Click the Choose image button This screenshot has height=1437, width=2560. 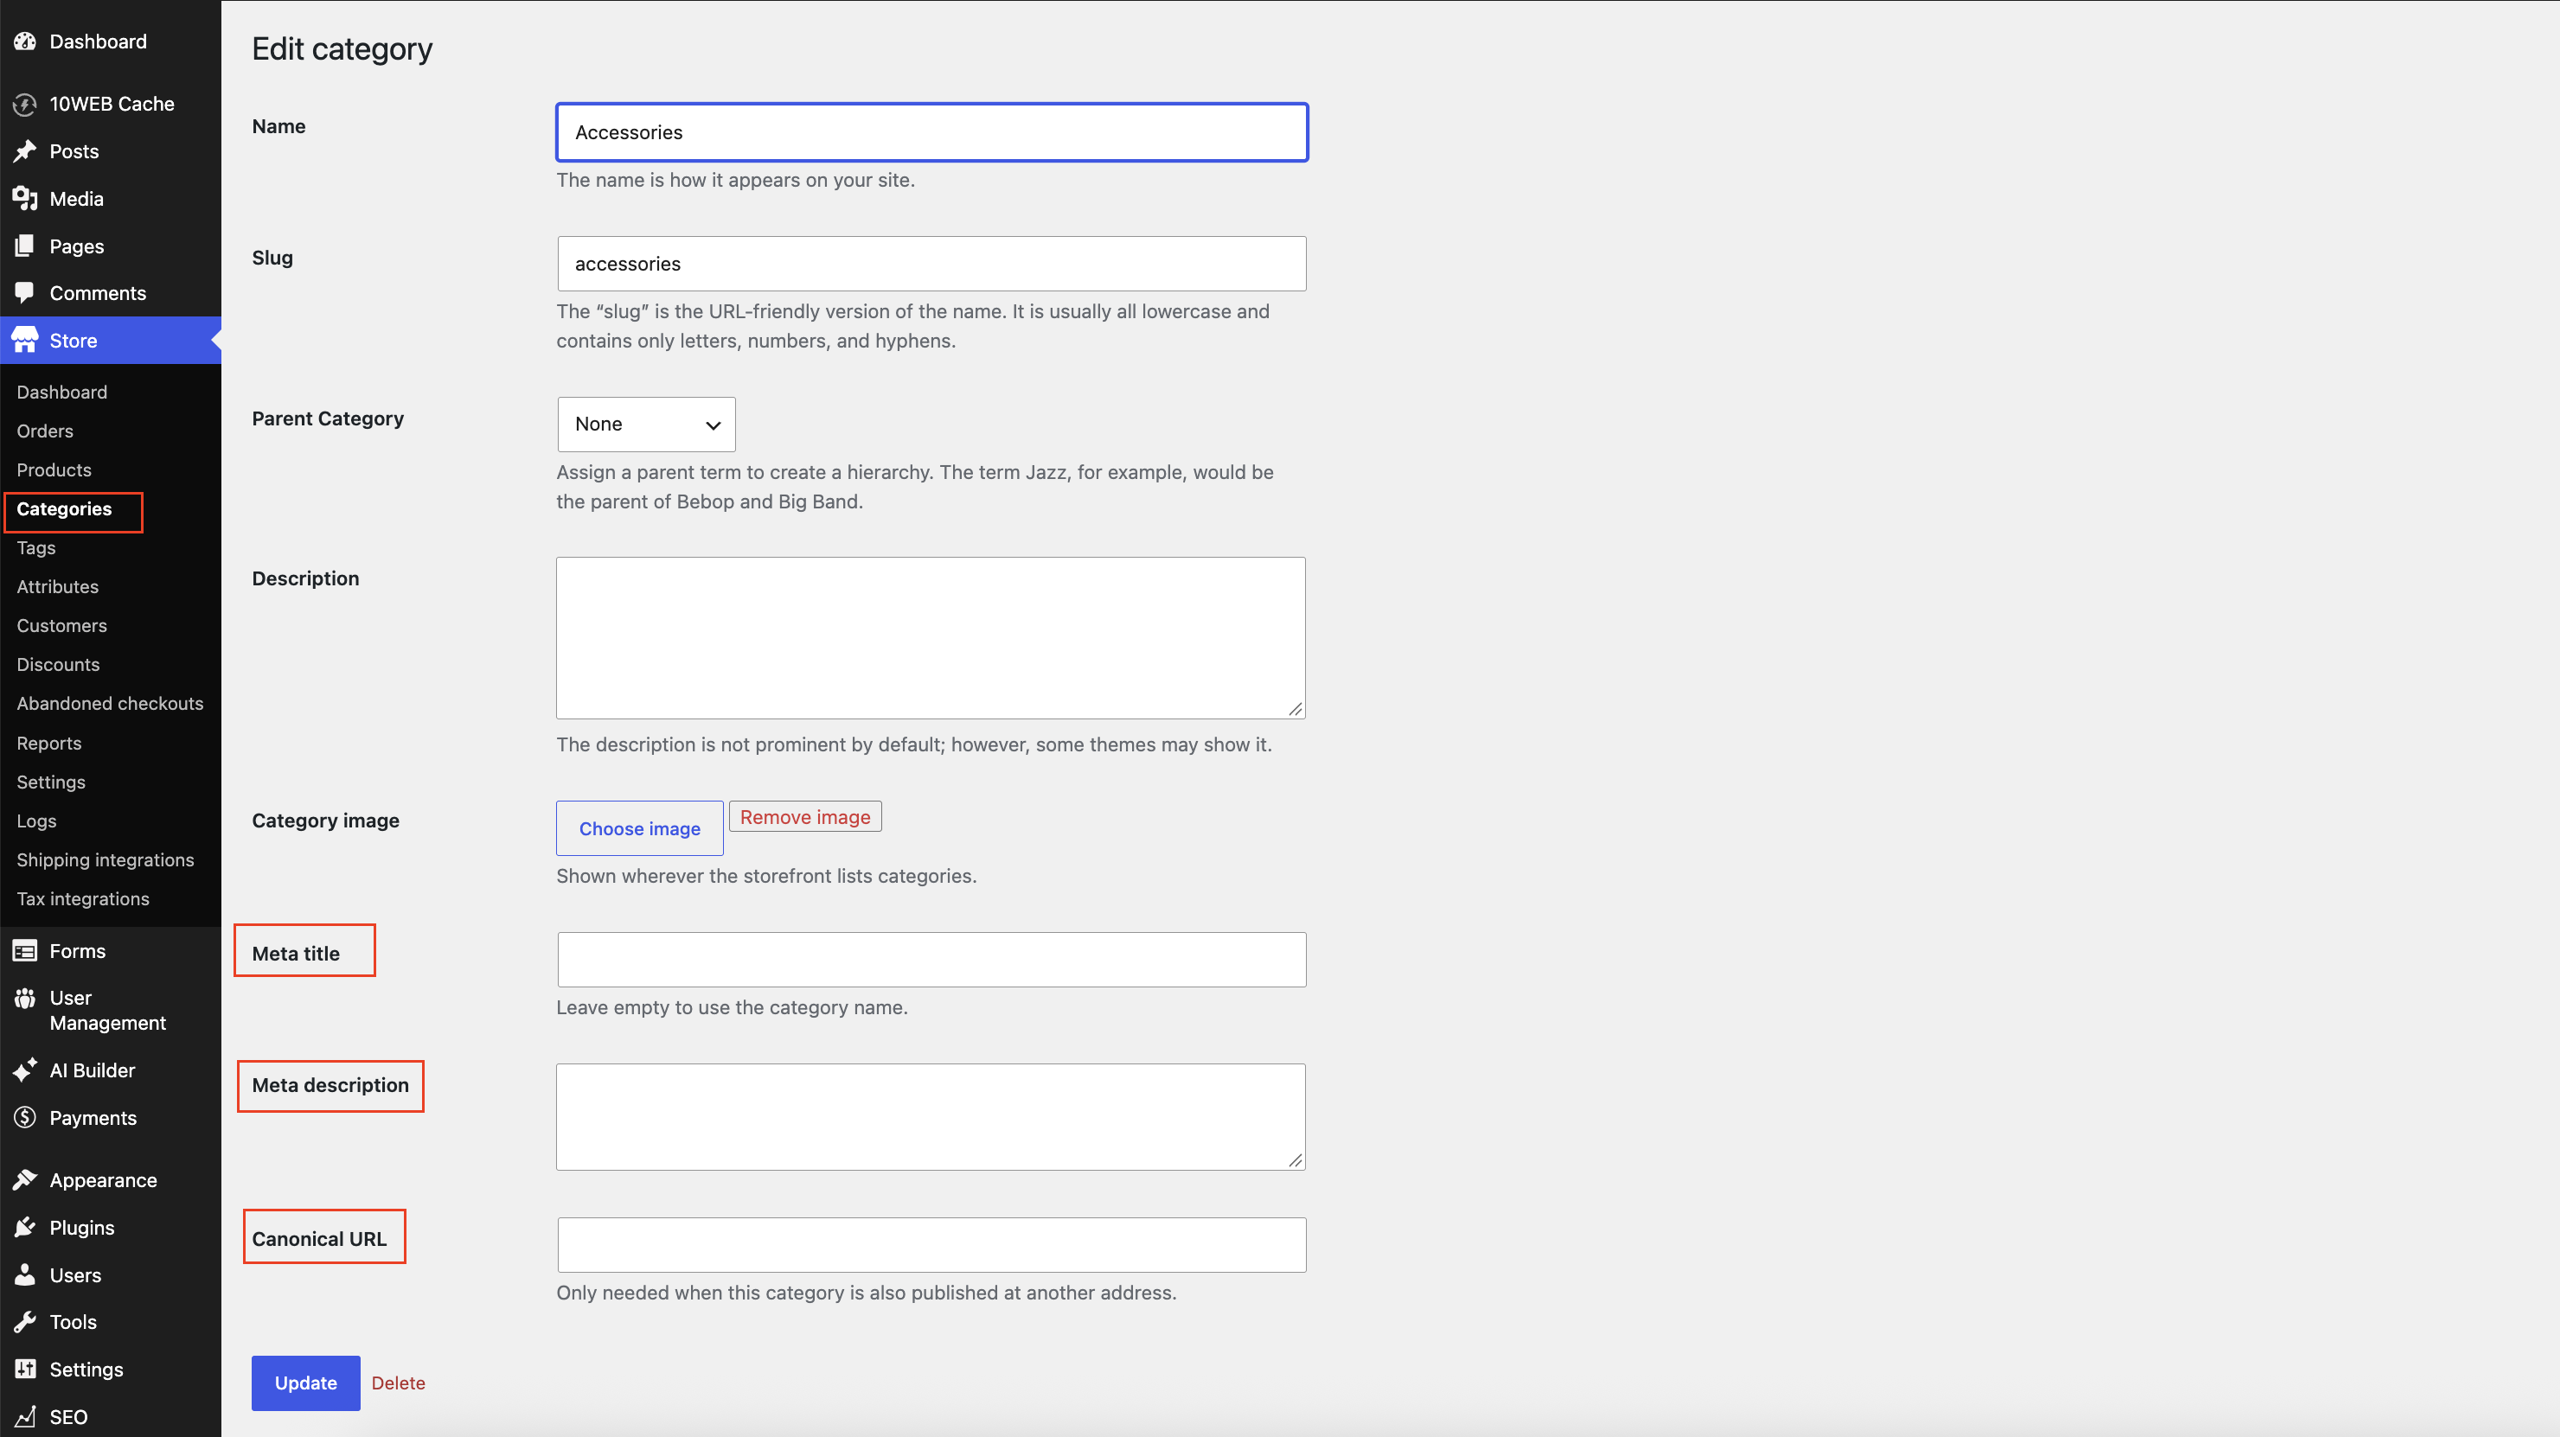tap(640, 829)
